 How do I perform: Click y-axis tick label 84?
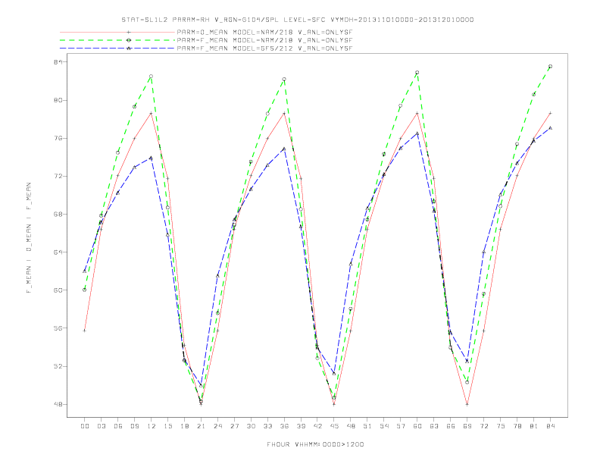58,62
